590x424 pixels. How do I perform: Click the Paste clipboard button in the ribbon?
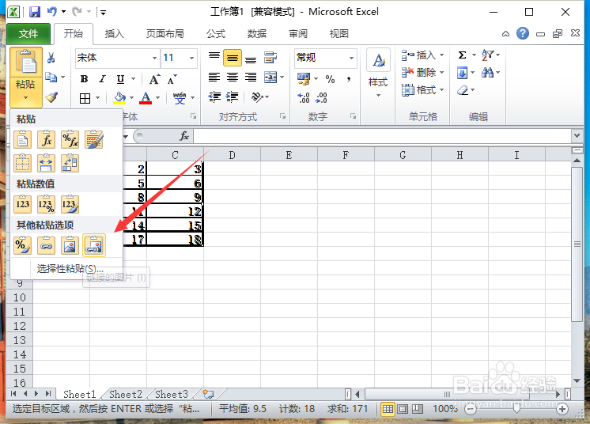[26, 62]
